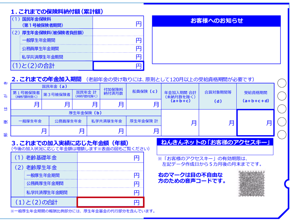Select the red-bordered pension total field

(110, 202)
